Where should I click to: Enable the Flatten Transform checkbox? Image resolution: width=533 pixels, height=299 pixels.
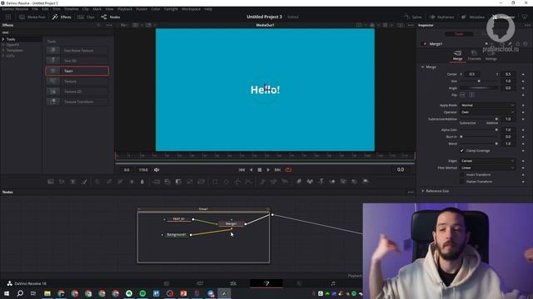(461, 182)
